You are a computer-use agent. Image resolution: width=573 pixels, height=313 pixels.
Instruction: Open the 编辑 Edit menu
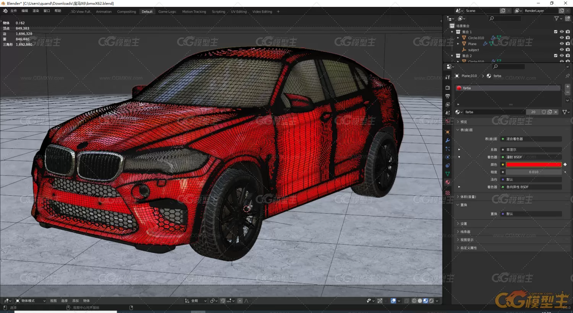(25, 11)
